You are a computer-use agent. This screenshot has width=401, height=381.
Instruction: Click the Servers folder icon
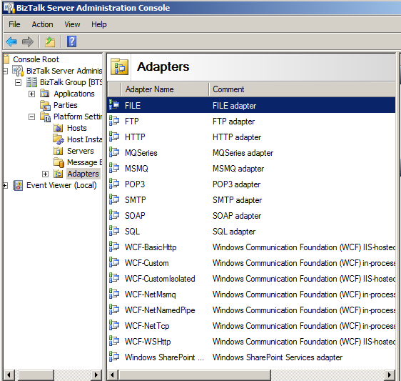coord(59,151)
